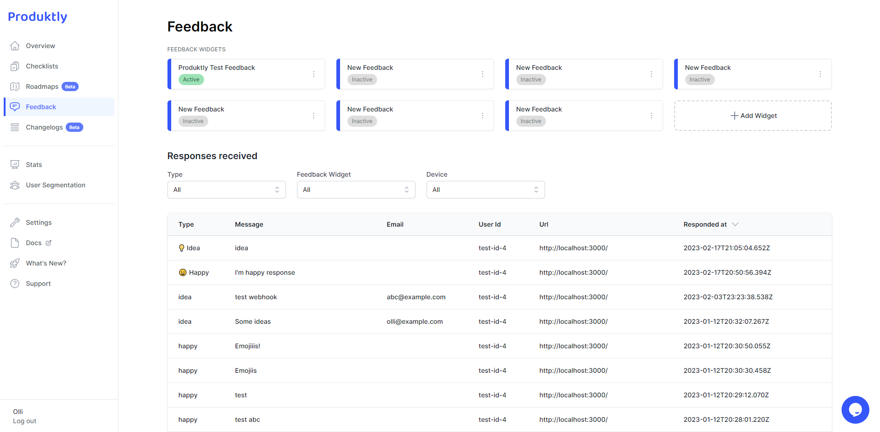Click the Responded at column header
Viewport: 880px width, 432px height.
(705, 224)
